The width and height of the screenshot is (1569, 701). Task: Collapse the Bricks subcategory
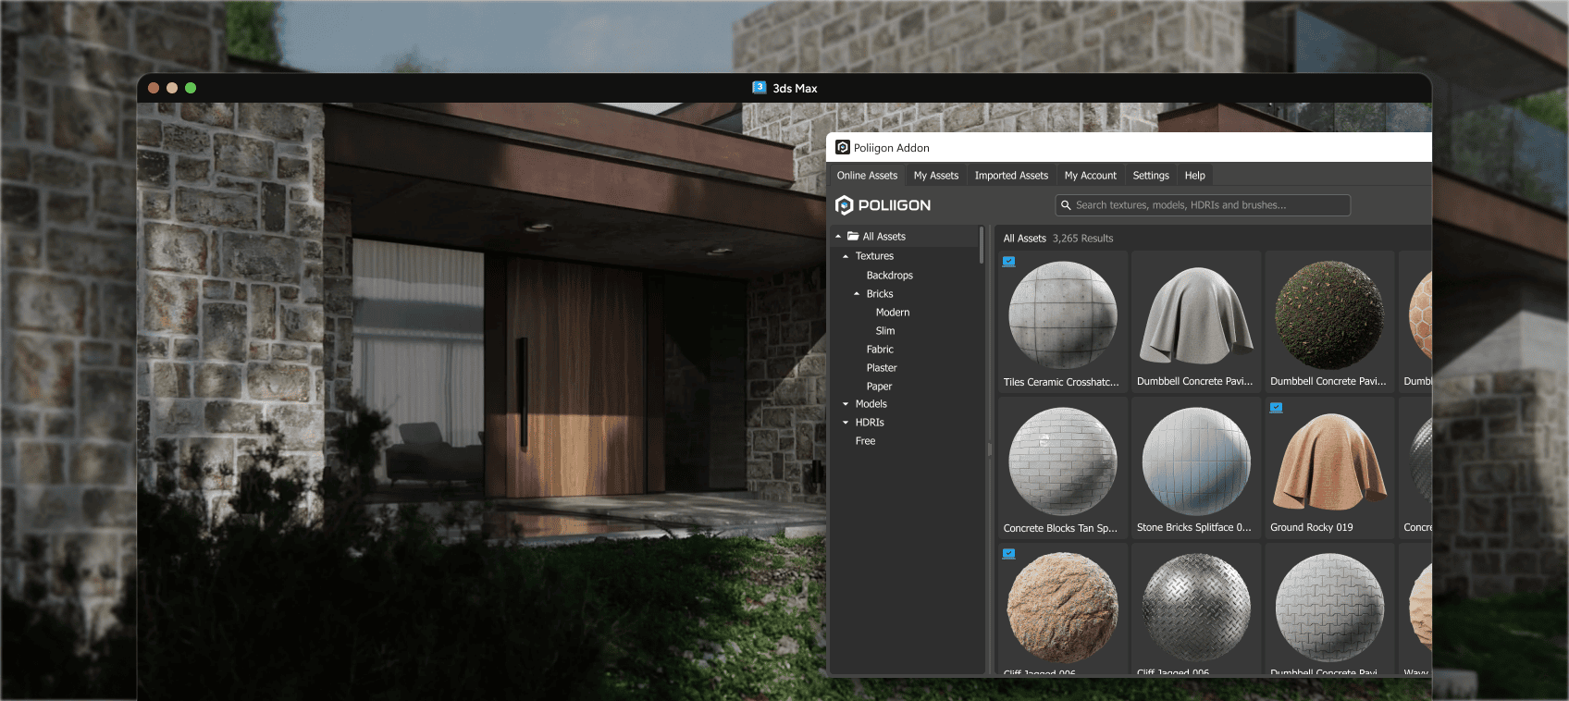857,294
